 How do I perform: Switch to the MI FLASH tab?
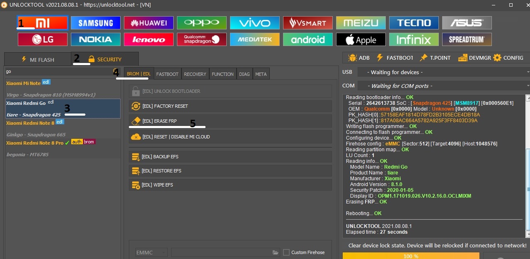(x=38, y=59)
